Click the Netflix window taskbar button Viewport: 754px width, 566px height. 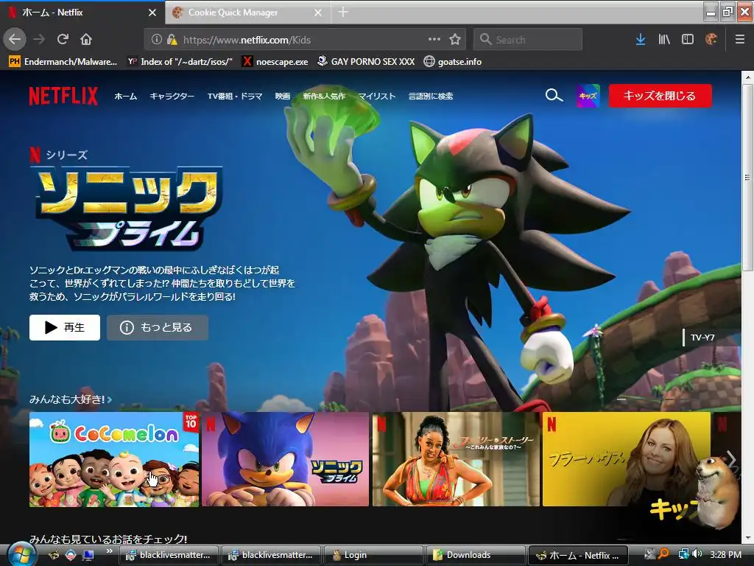578,555
